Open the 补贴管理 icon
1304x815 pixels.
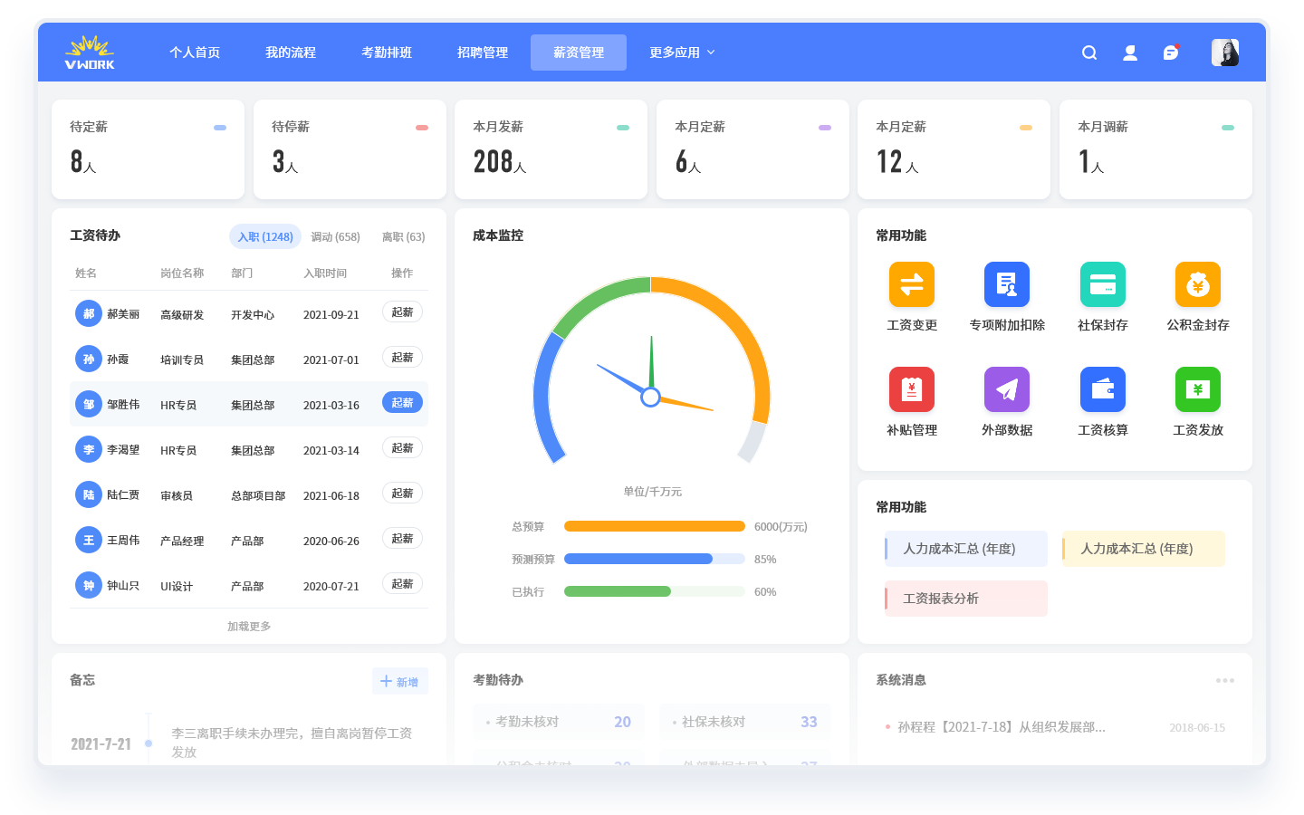pyautogui.click(x=911, y=389)
